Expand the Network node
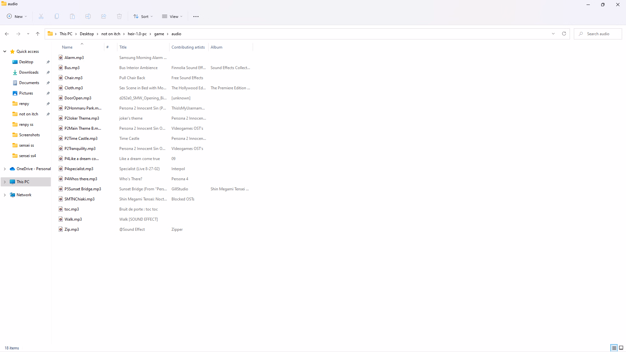Viewport: 626px width, 352px height. point(5,195)
